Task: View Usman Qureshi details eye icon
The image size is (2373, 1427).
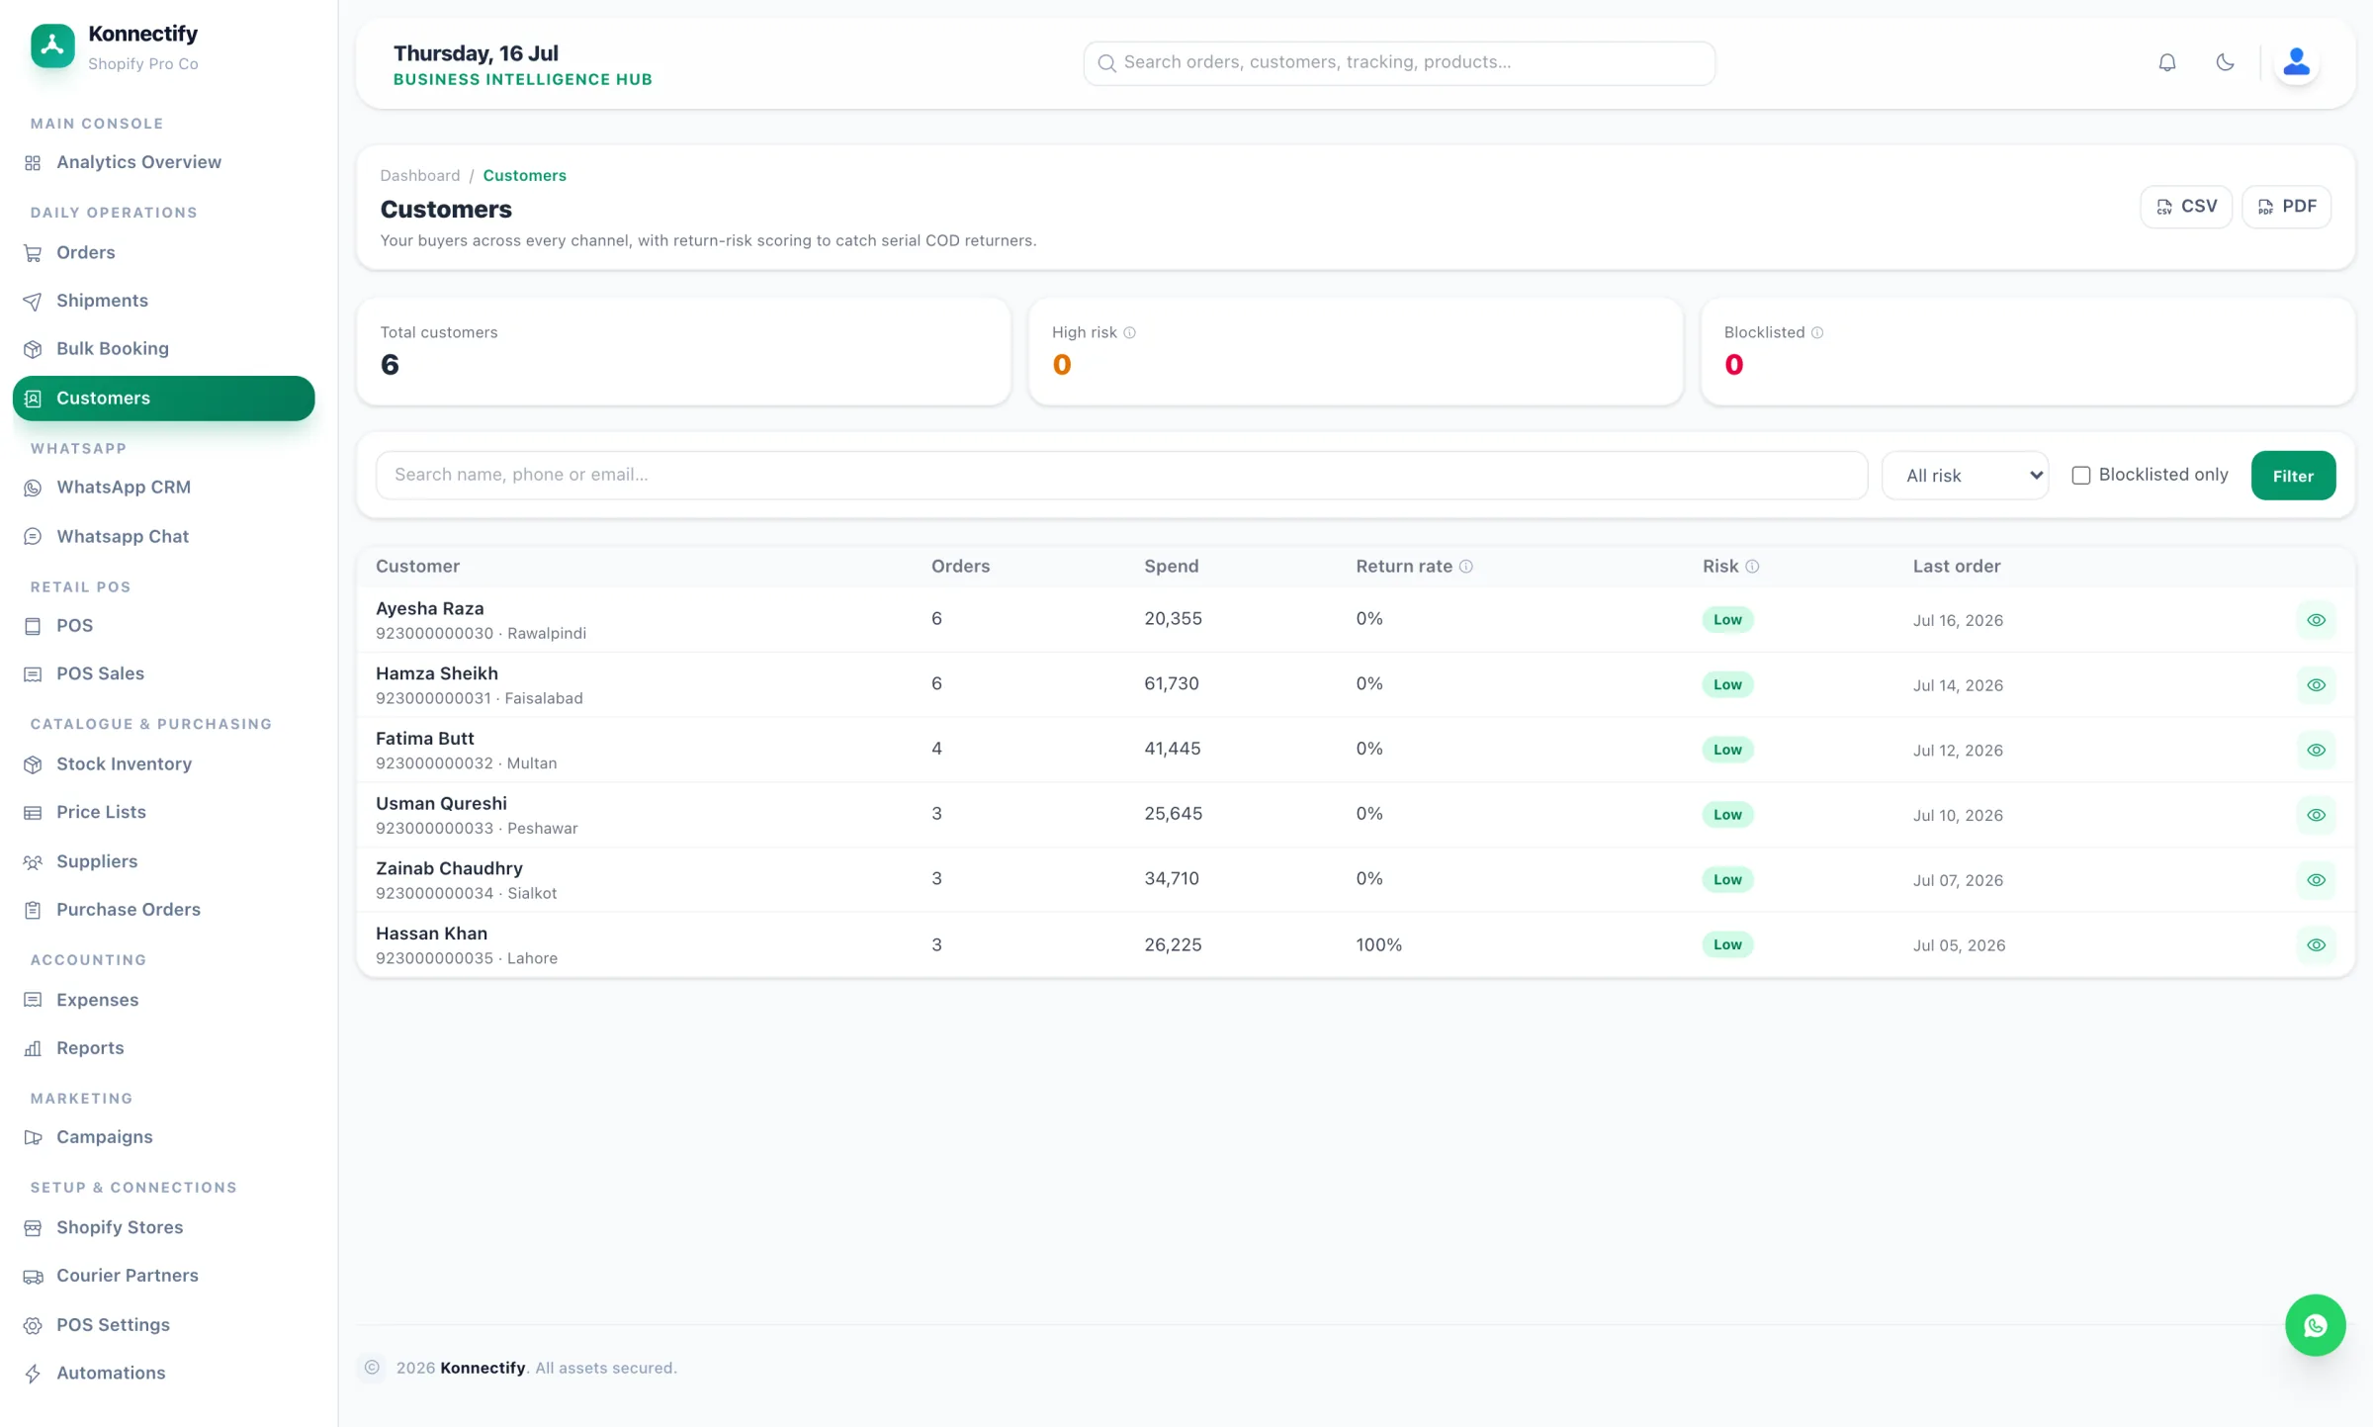Action: pos(2316,816)
